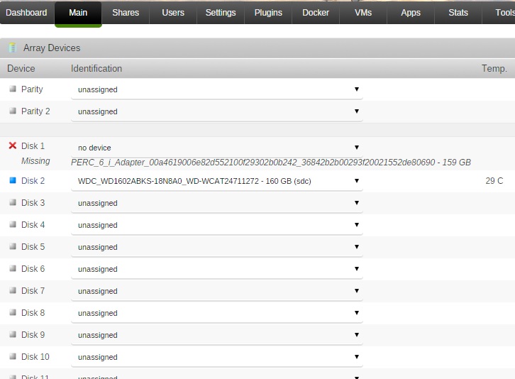Click the grey status icon for Disk 8
Viewport: 515px width, 379px height.
(13, 312)
